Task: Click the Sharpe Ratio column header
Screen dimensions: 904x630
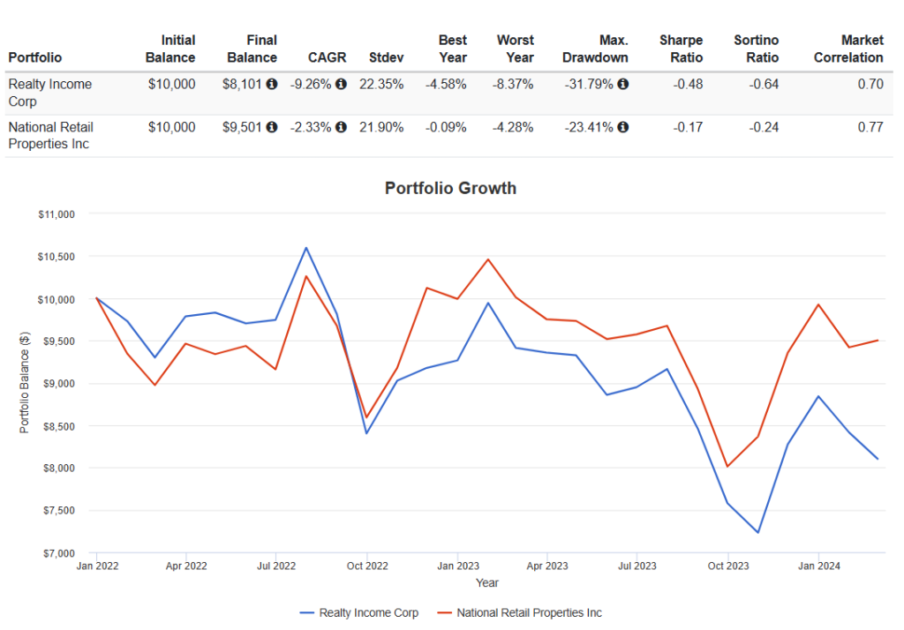Action: point(681,49)
